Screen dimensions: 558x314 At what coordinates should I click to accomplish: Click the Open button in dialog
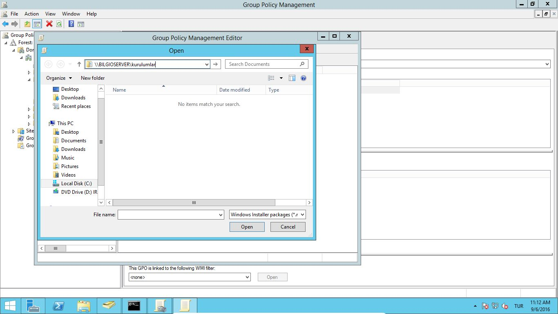pos(247,227)
